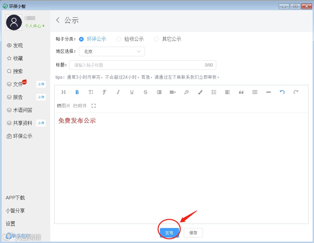Click the 标题 title input field
Screen dimensions: 314x243
(142, 65)
